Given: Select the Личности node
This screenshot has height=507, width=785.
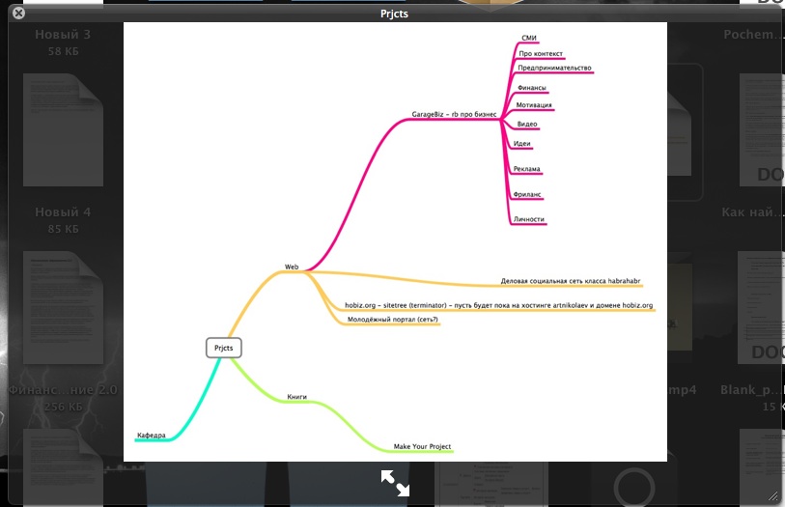Looking at the screenshot, I should pyautogui.click(x=529, y=219).
